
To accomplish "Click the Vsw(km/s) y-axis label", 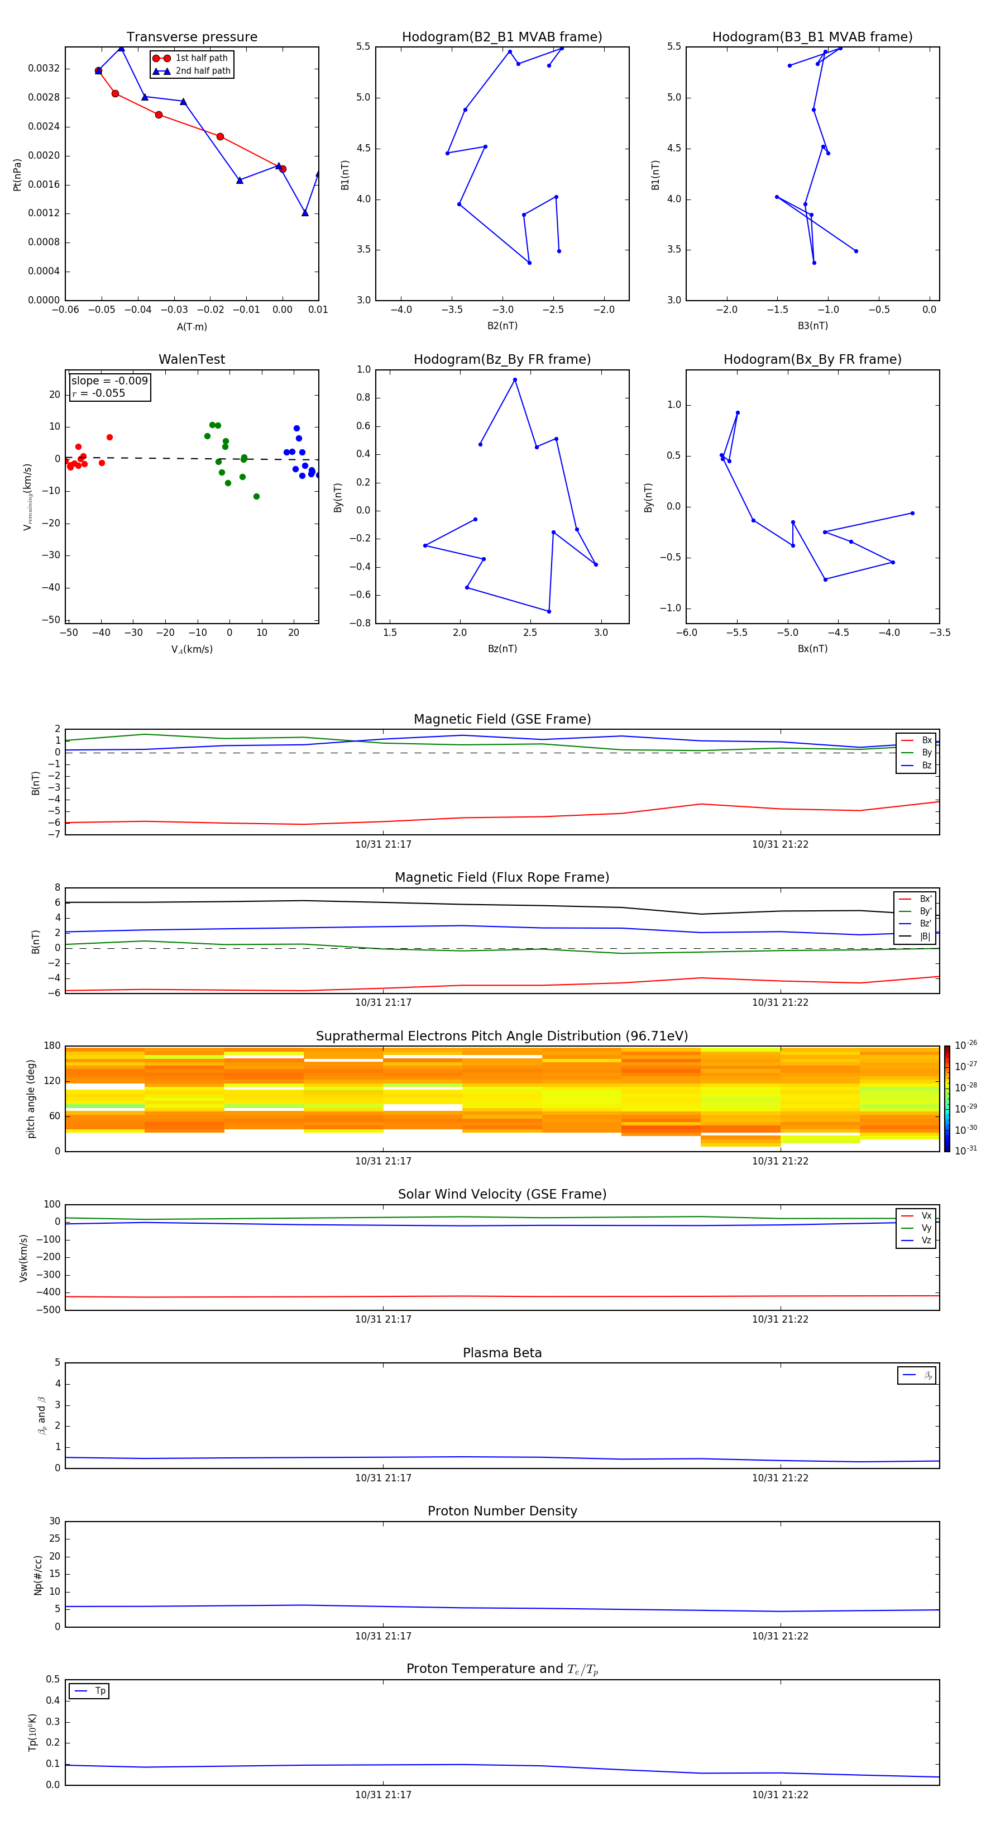I will (23, 1257).
